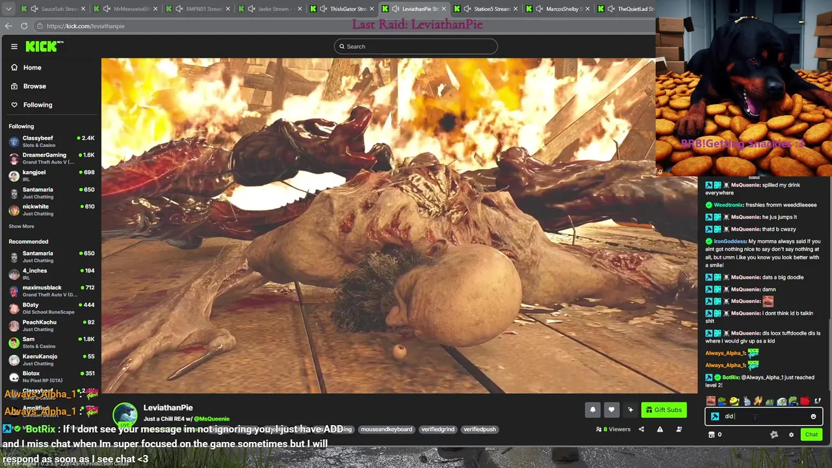
Task: Open DreamerGaming channel in Following list
Action: tap(51, 158)
